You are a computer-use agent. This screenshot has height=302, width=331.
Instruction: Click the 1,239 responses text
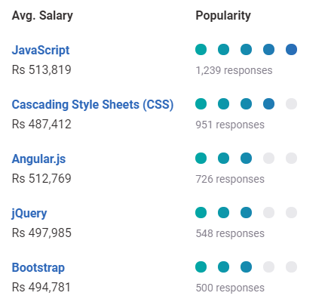(x=234, y=70)
